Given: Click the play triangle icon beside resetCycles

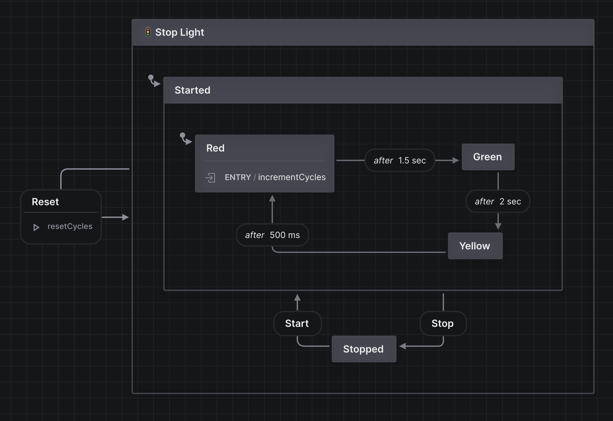Looking at the screenshot, I should pos(36,227).
